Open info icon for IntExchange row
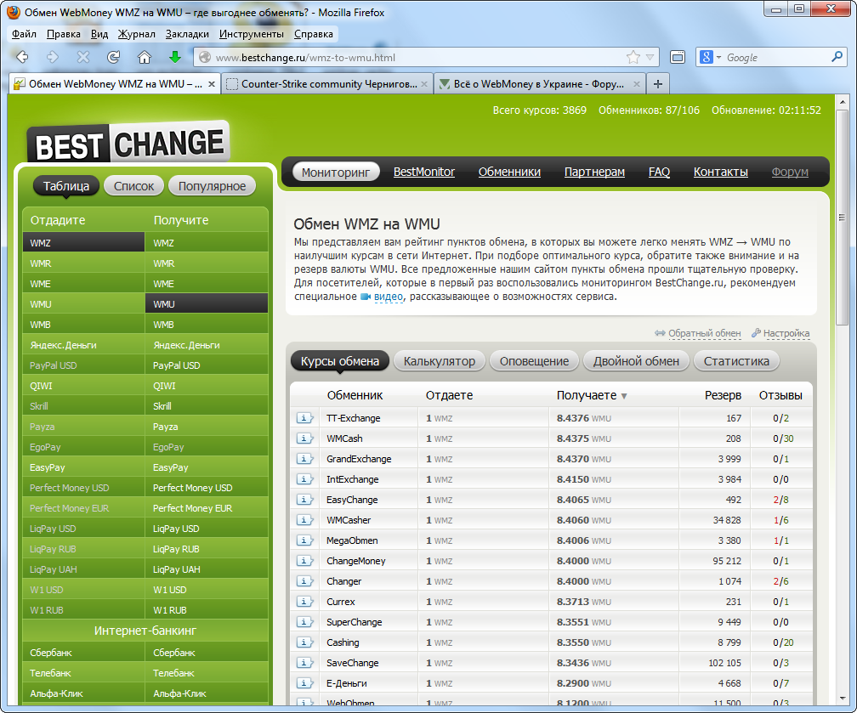Image resolution: width=857 pixels, height=713 pixels. 304,479
